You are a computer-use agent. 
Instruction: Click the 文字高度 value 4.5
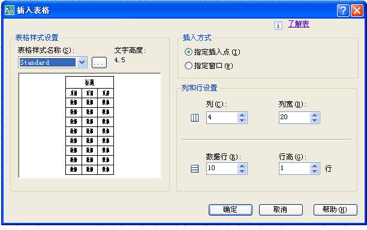[x=120, y=60]
